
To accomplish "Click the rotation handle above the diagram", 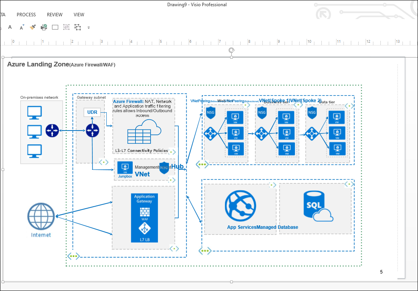I will tap(232, 50).
